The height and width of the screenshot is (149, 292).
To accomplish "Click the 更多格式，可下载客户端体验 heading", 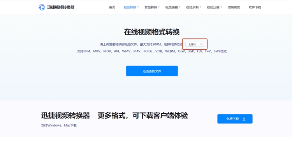I will click(x=142, y=115).
